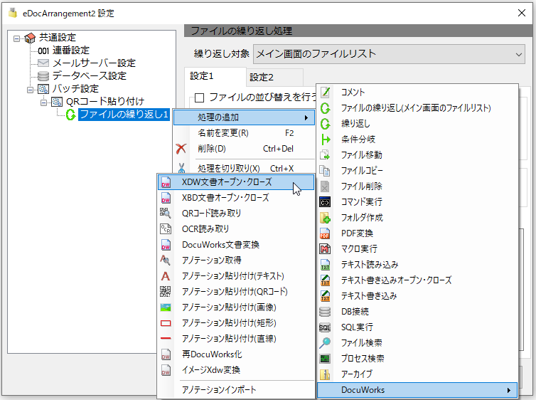
Task: Collapse the 共通設定 tree node
Action: pyautogui.click(x=17, y=38)
